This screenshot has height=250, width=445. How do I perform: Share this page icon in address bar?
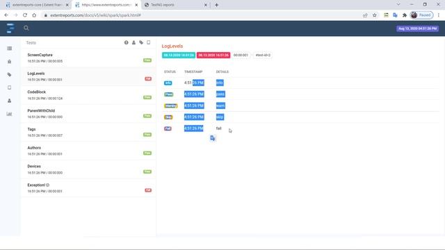click(x=365, y=15)
